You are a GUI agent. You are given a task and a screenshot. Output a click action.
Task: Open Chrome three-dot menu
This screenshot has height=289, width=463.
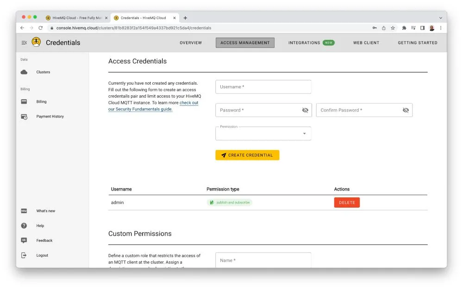[x=441, y=28]
